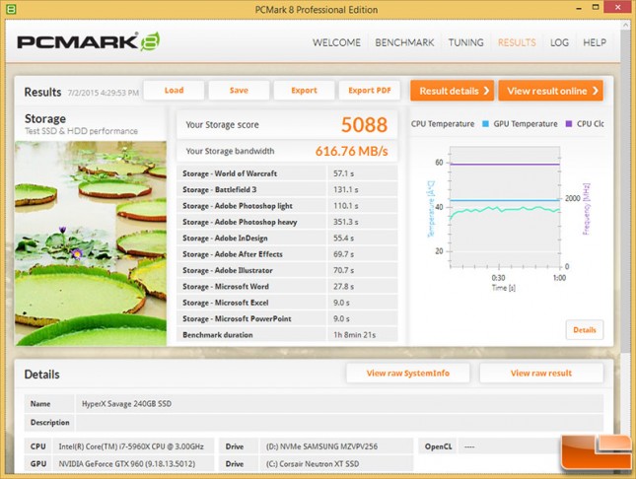Click the CPU Temperature legend label
This screenshot has height=479, width=636.
click(443, 124)
